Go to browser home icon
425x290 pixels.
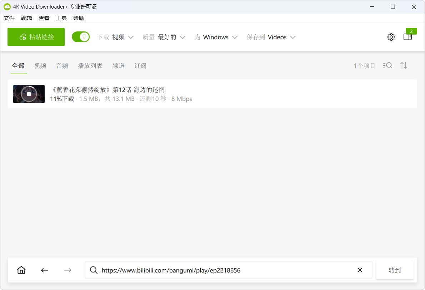pyautogui.click(x=21, y=270)
